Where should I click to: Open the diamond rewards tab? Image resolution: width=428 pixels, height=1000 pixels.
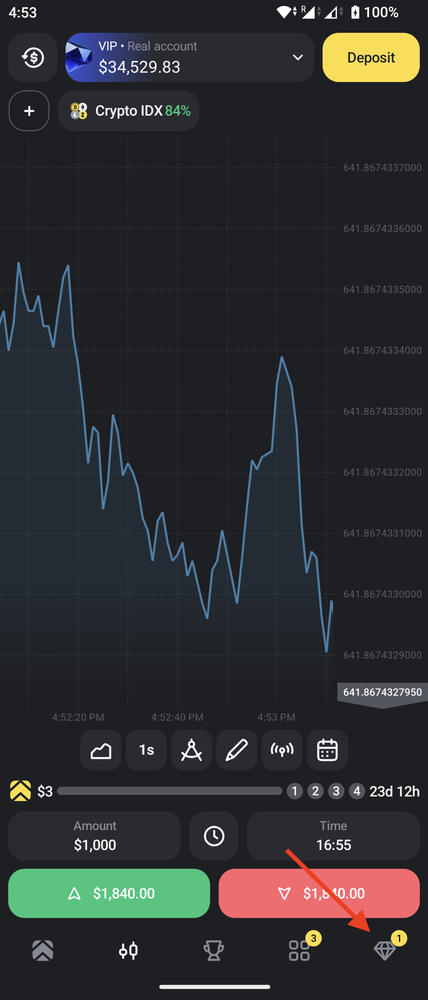(385, 950)
